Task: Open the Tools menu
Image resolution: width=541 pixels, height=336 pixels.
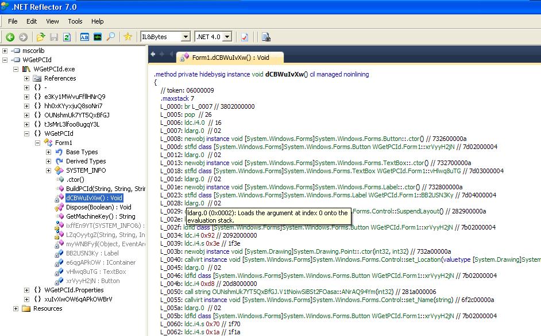Action: tap(75, 21)
